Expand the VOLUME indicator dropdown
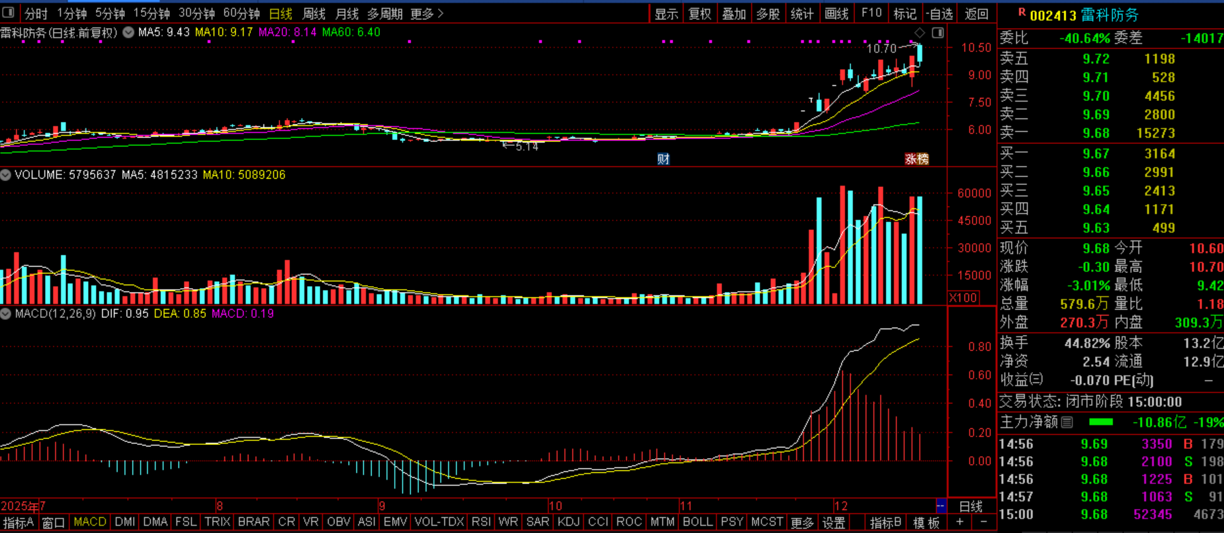This screenshot has height=533, width=1224. [x=6, y=175]
